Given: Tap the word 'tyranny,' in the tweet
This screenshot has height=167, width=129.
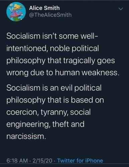Looking at the screenshot, I should point(54,113).
